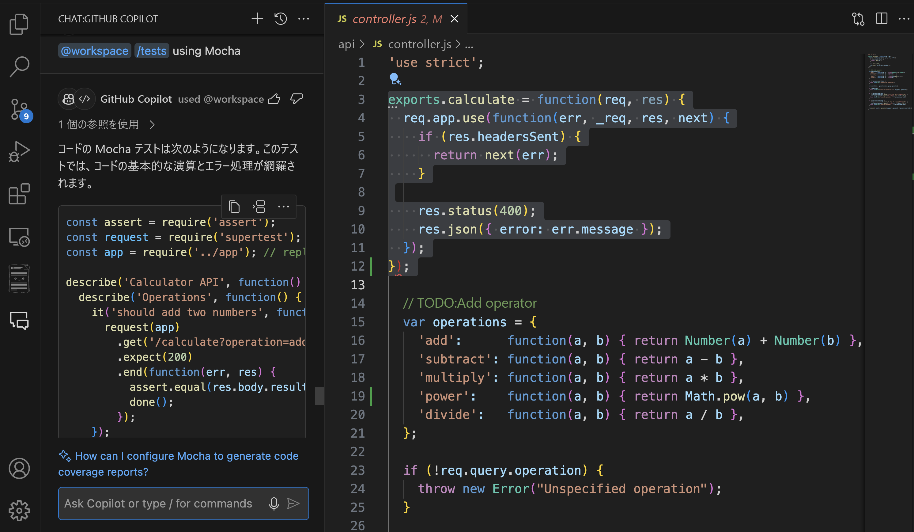The width and height of the screenshot is (914, 532).
Task: Open the Search view
Action: pyautogui.click(x=19, y=66)
